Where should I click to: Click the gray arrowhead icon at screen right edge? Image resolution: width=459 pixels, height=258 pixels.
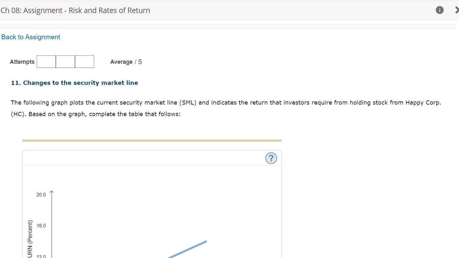[457, 10]
